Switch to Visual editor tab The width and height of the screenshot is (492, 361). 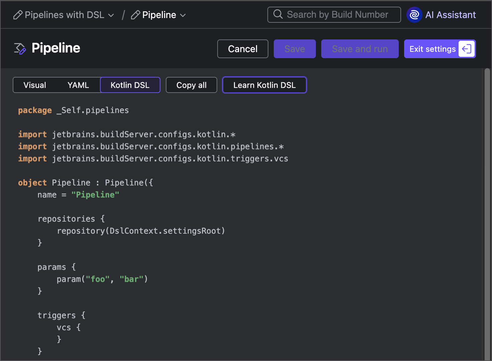35,85
